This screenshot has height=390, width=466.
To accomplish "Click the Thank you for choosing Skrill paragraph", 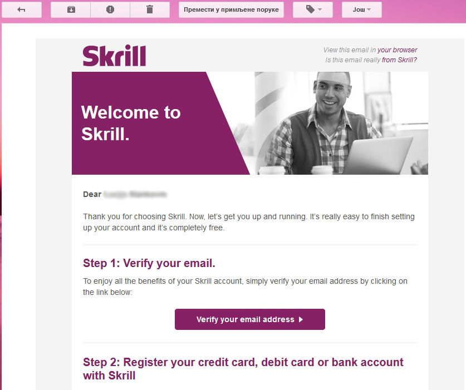I will tap(248, 222).
